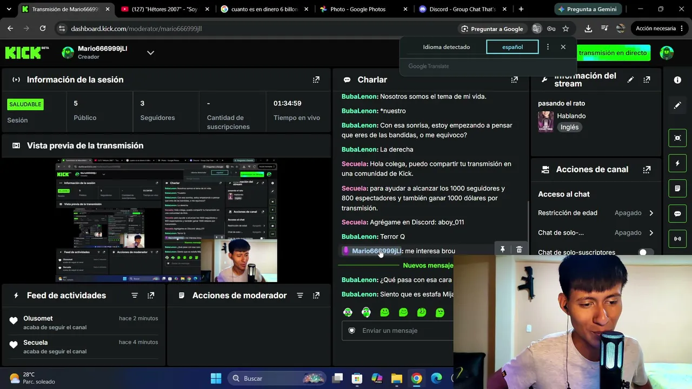The height and width of the screenshot is (389, 692).
Task: Click the document icon in right sidebar
Action: pos(677,189)
